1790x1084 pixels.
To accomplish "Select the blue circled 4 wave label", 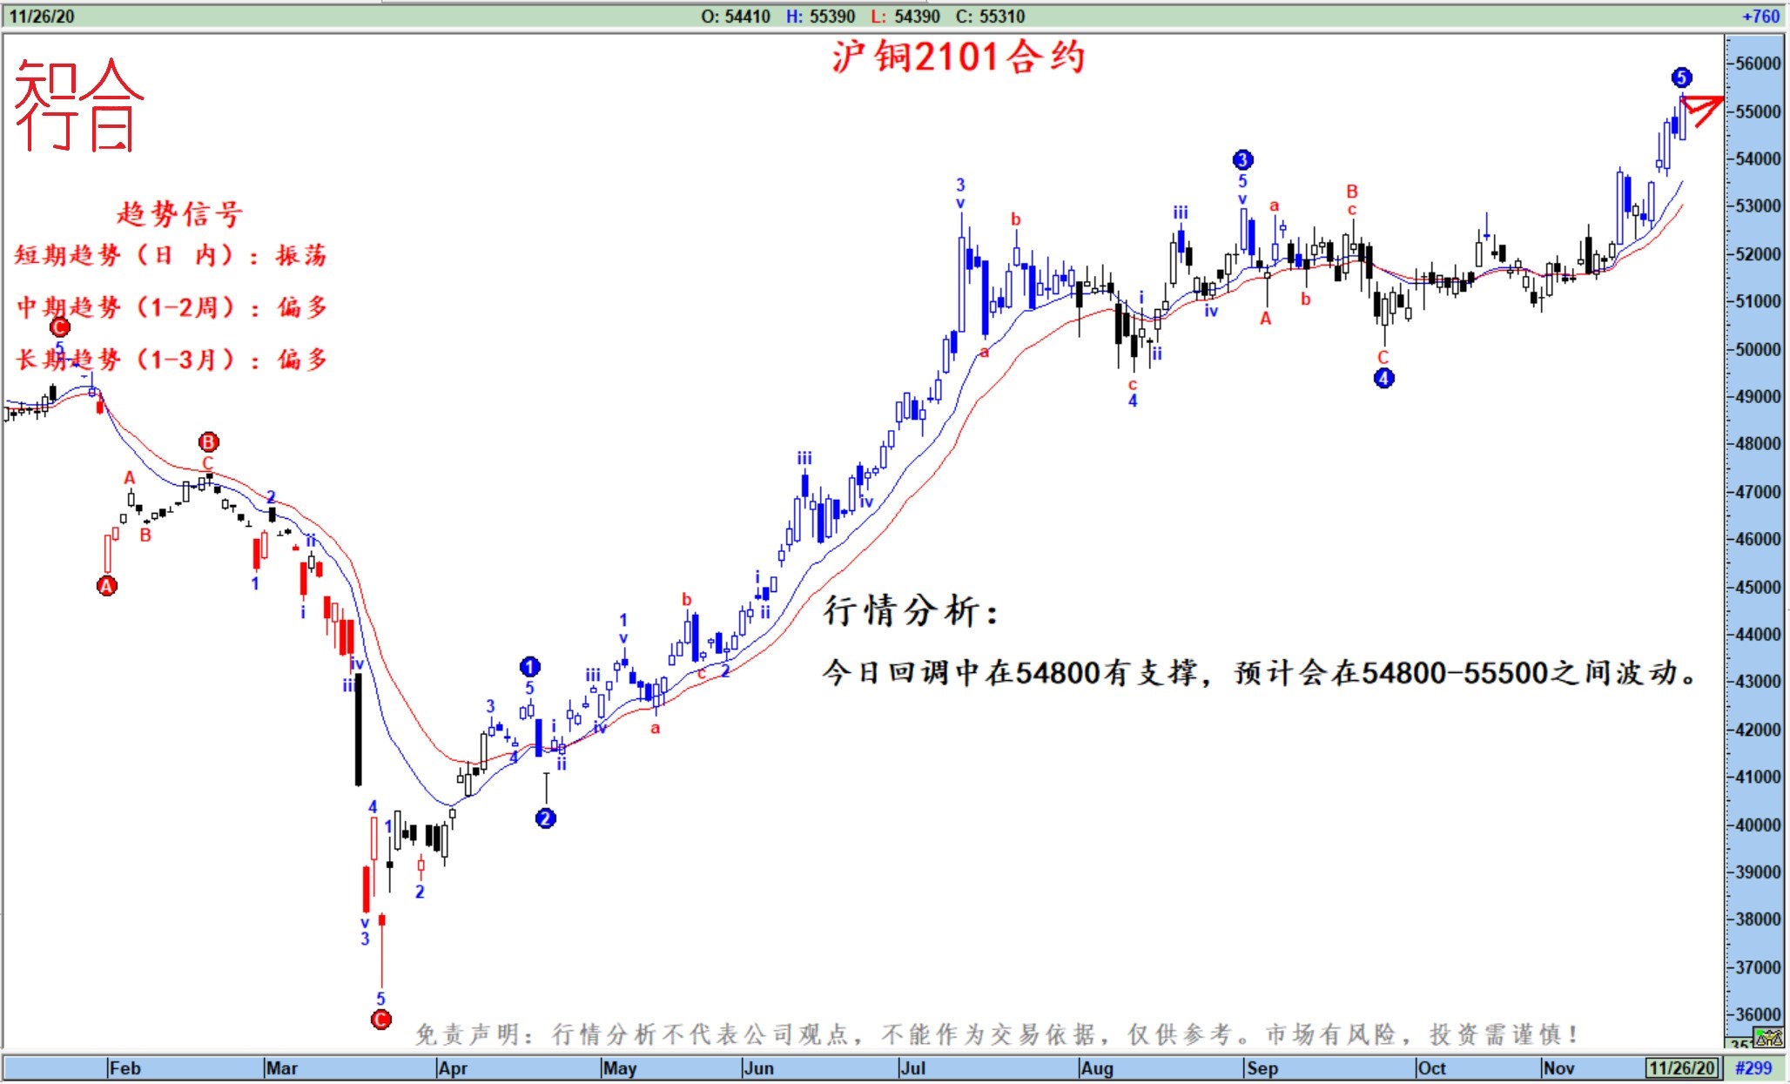I will click(x=1383, y=378).
